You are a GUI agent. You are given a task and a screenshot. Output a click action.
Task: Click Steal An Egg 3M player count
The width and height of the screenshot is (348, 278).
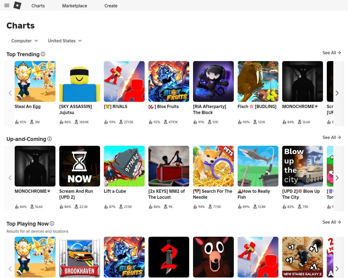[x=35, y=122]
